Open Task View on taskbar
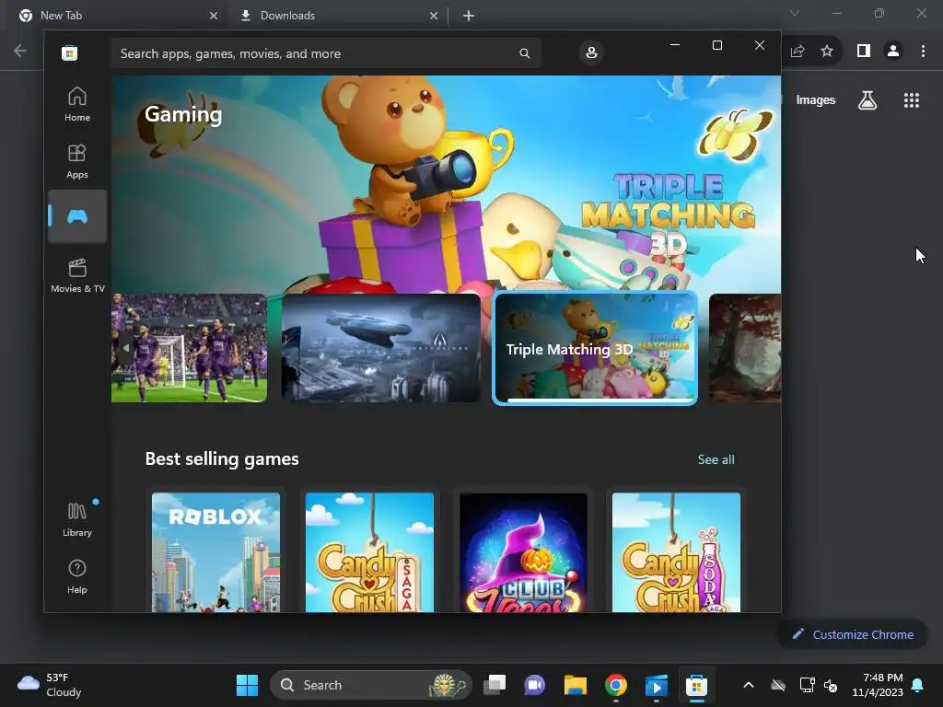943x707 pixels. click(x=495, y=685)
